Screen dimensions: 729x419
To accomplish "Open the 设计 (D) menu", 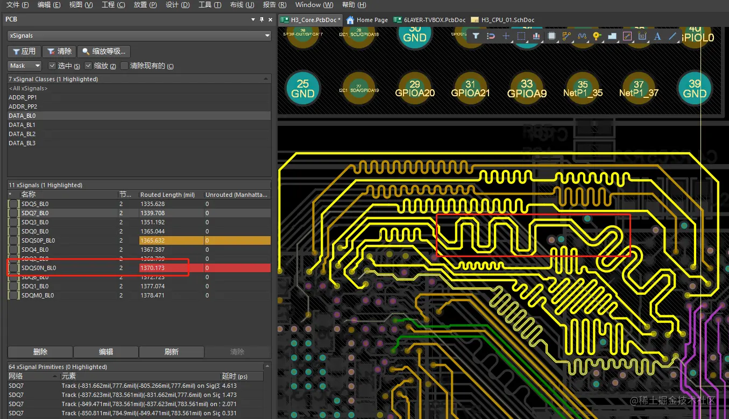I will pyautogui.click(x=178, y=5).
